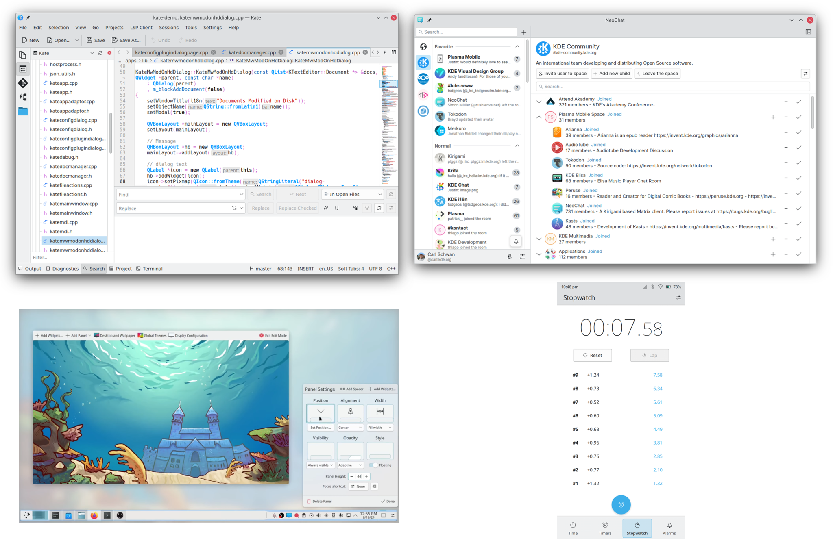Open the Alarms icon in clock app
This screenshot has width=833, height=558.
pos(669,528)
